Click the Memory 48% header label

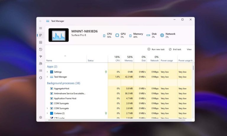tap(138, 35)
